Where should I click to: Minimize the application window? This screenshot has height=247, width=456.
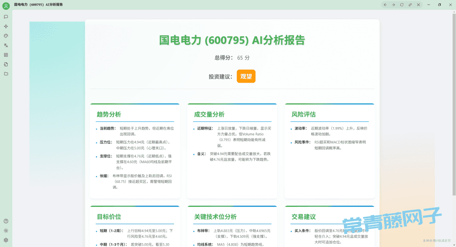429,5
